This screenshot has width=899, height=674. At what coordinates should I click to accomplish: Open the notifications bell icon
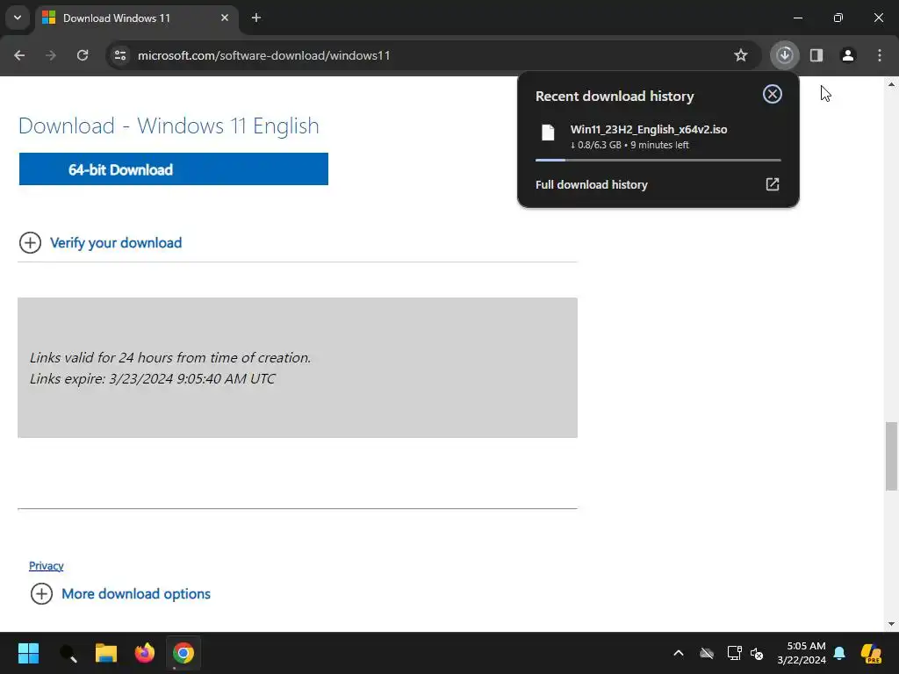coord(839,653)
